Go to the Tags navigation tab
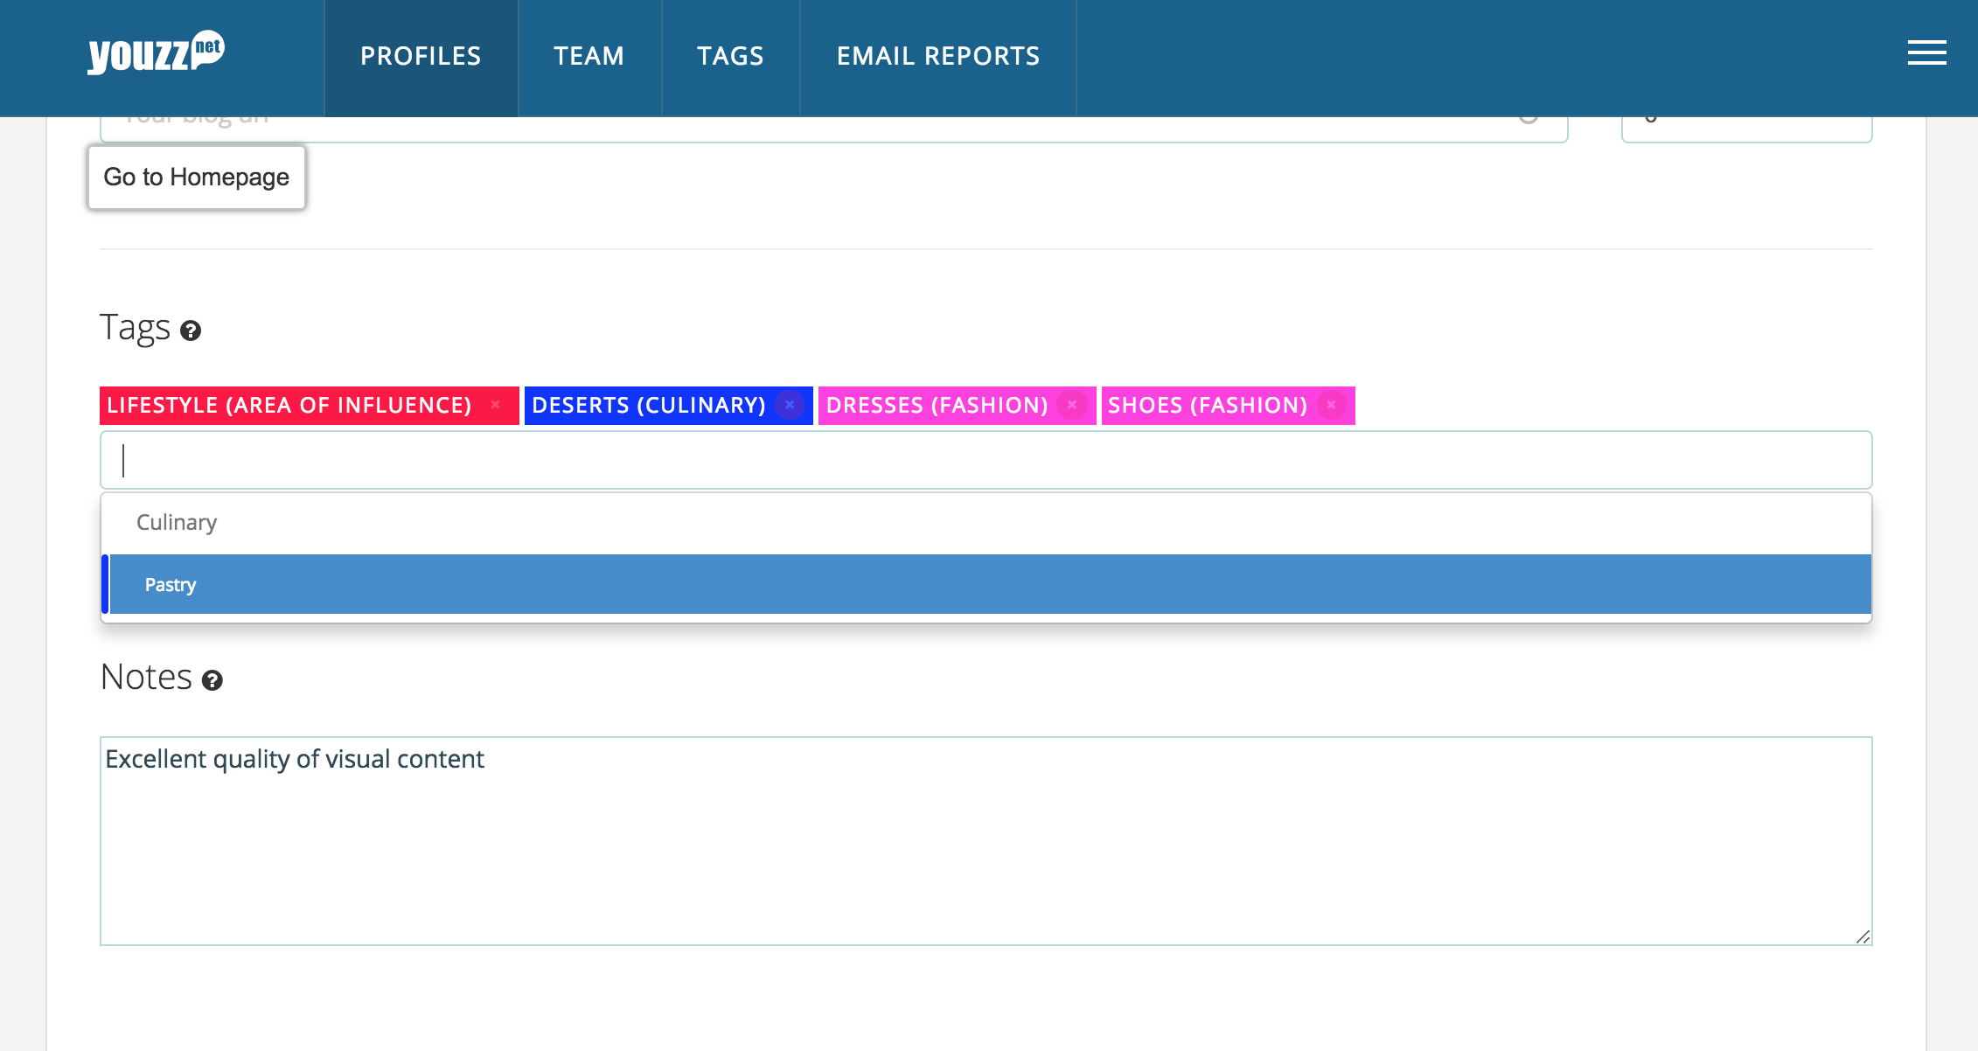The width and height of the screenshot is (1978, 1051). point(730,57)
